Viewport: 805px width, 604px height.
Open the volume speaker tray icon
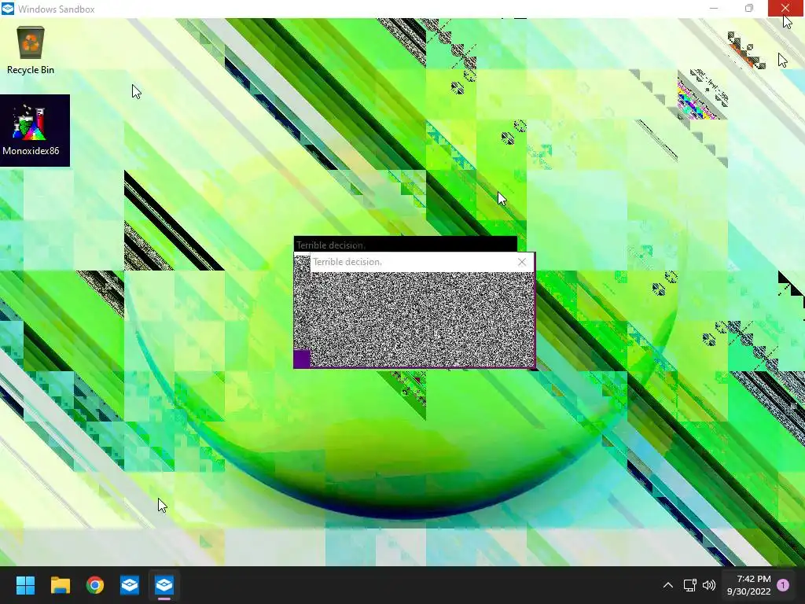(x=709, y=585)
